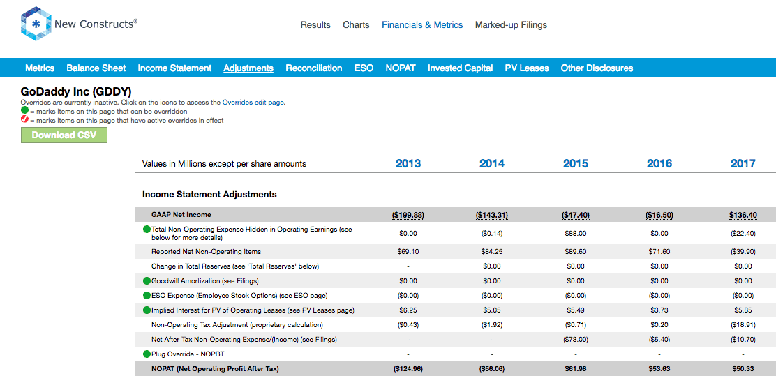
Task: Click 2015 GAAP Net Income value ($47.40)
Action: [x=576, y=215]
